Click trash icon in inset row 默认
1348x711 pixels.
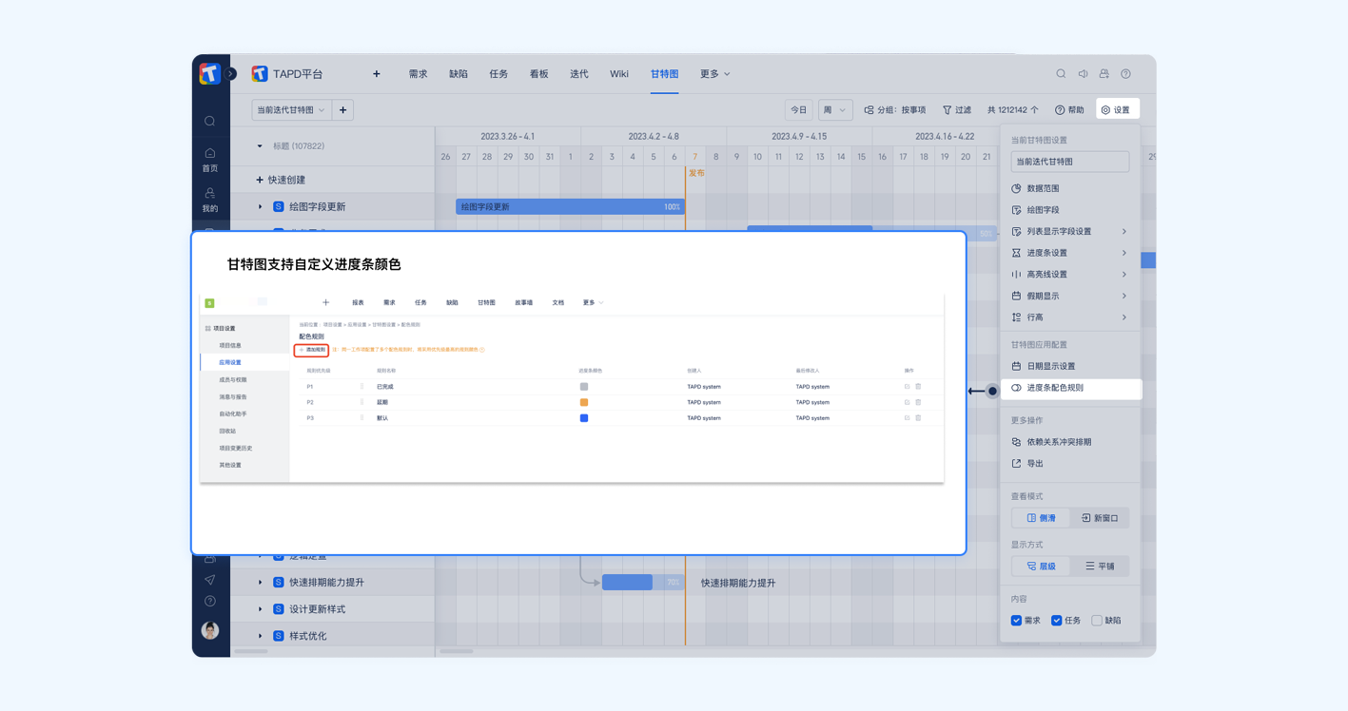pos(918,418)
